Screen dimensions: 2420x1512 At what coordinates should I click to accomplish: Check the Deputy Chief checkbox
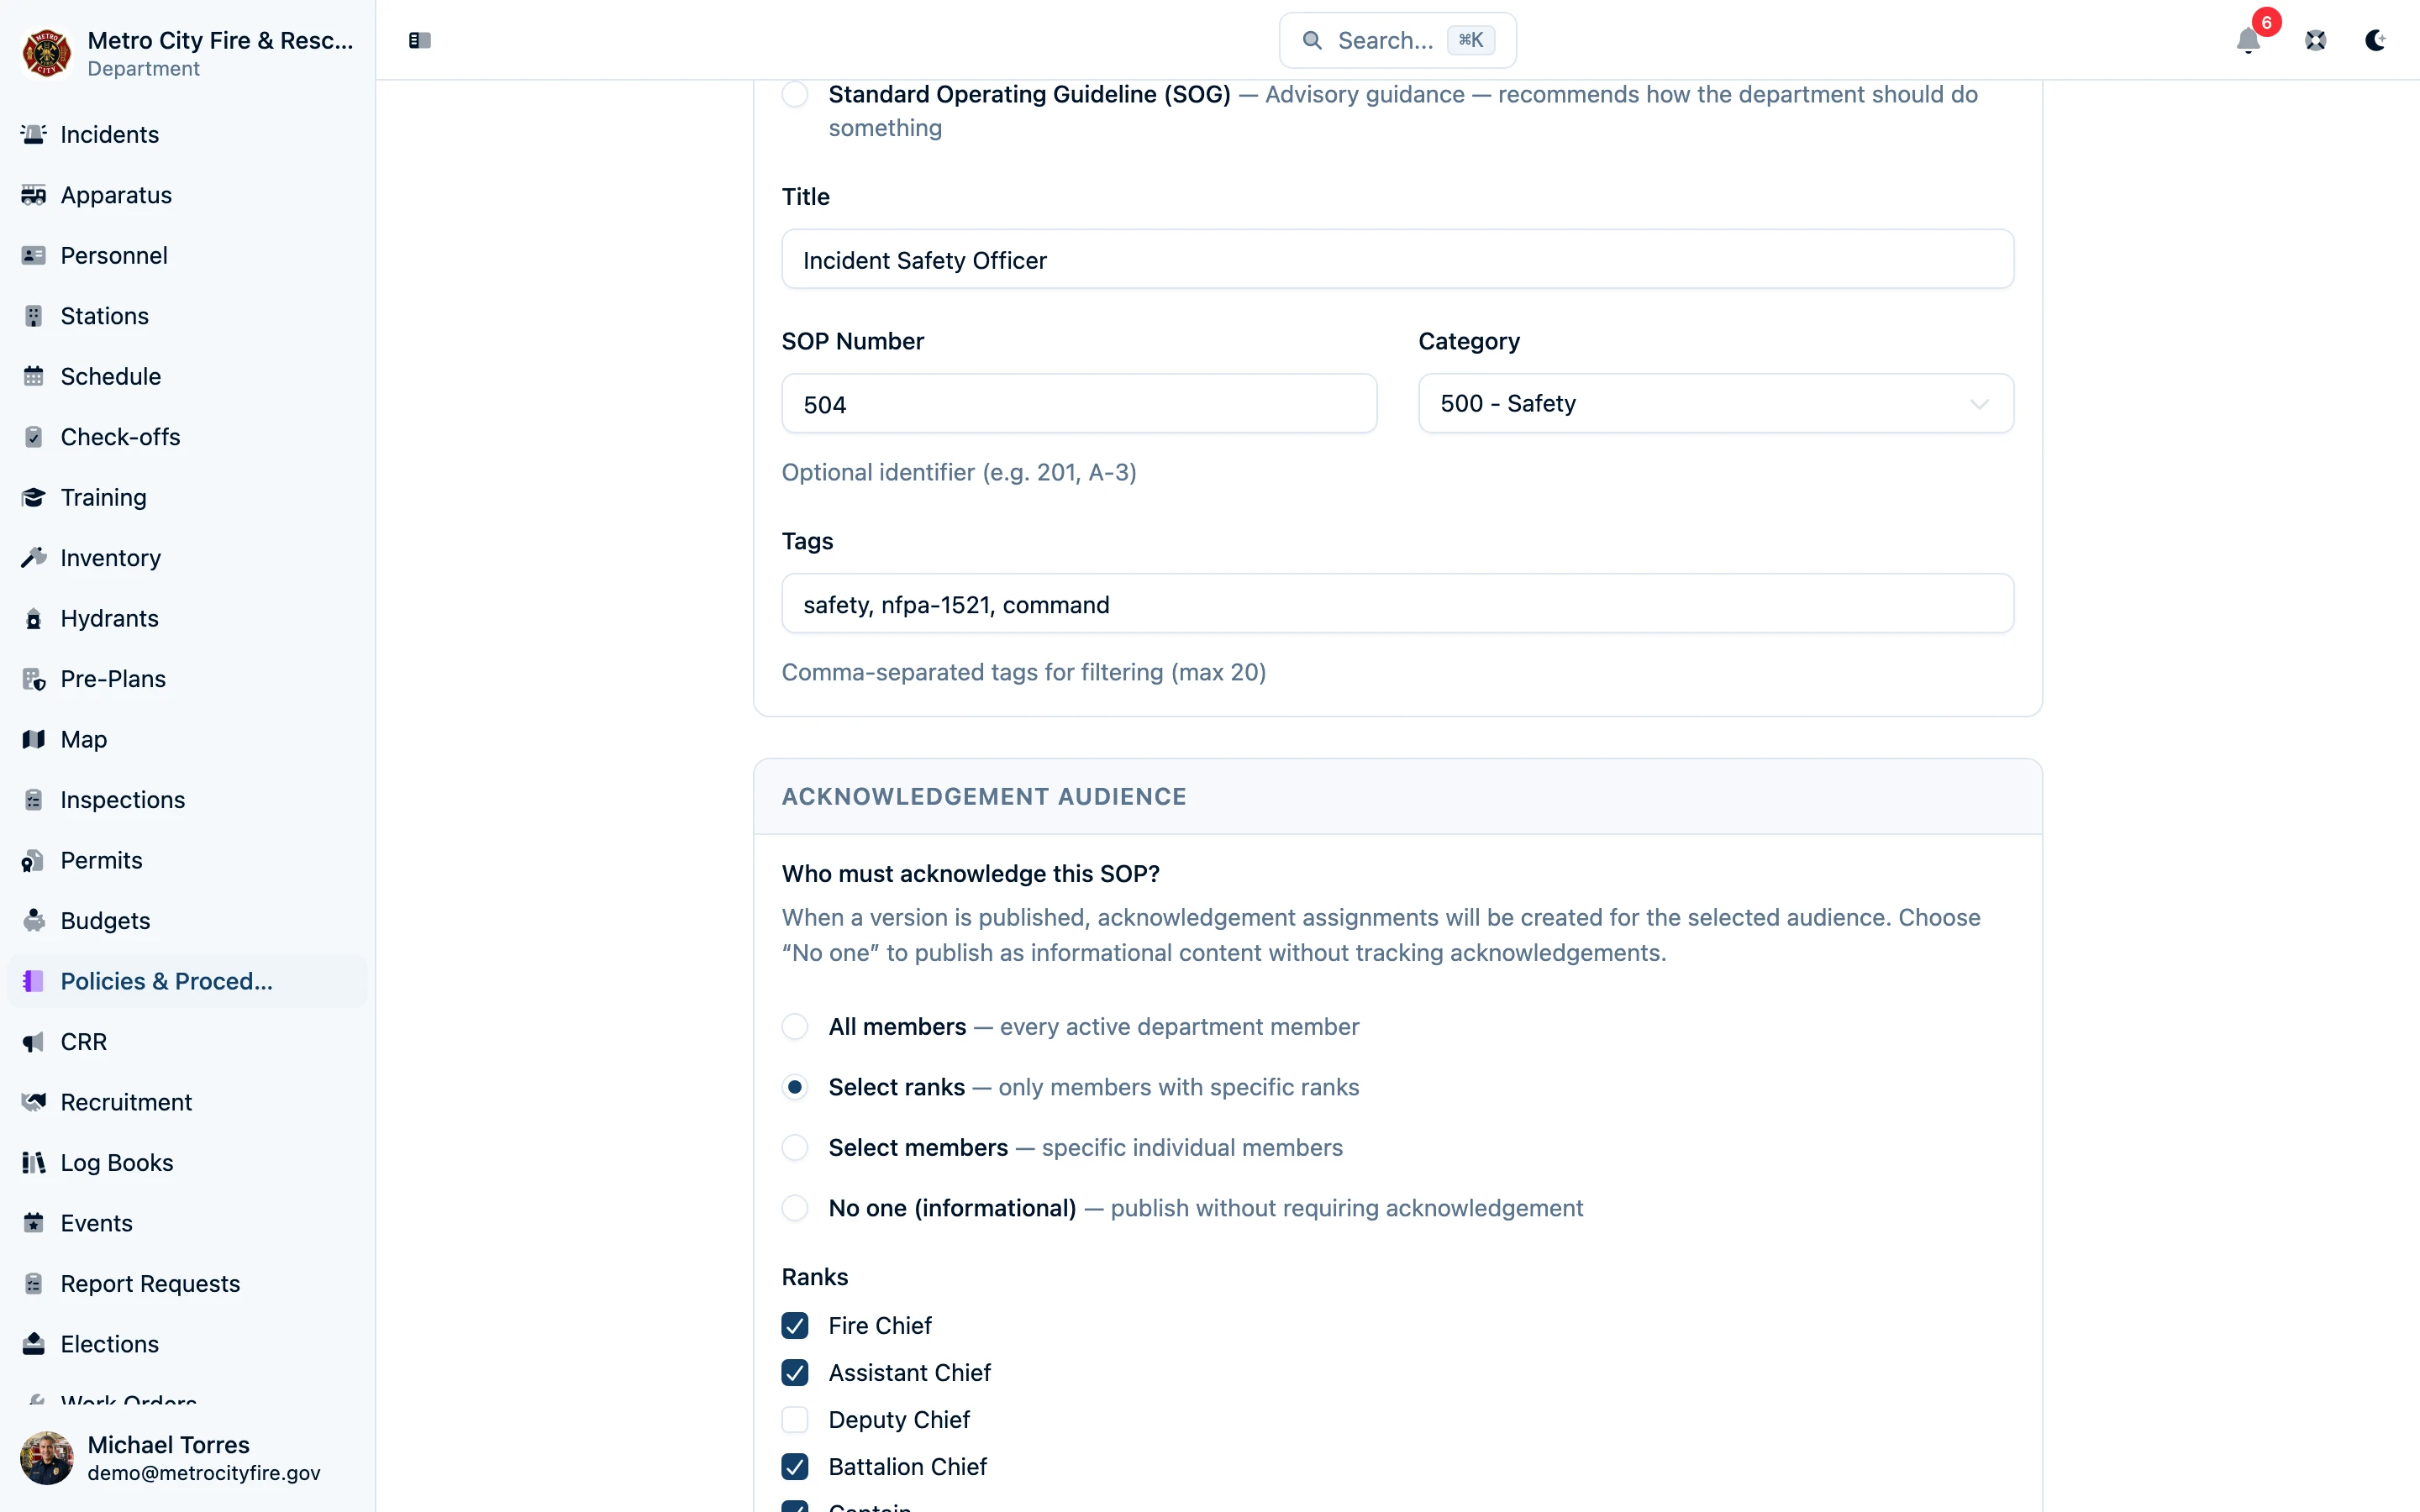795,1420
